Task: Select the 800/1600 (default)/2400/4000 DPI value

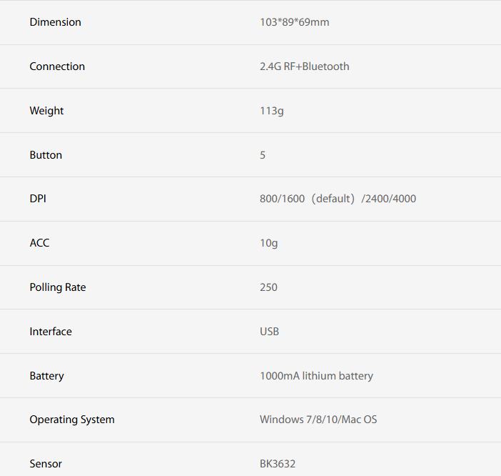Action: (338, 199)
